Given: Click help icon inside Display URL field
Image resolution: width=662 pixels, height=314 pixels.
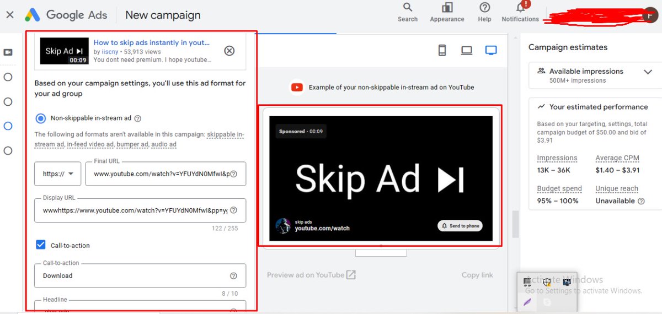Looking at the screenshot, I should (x=233, y=210).
